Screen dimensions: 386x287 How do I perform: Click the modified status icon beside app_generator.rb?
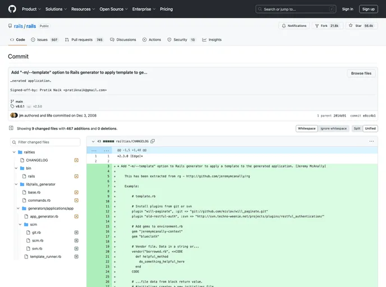click(x=76, y=216)
